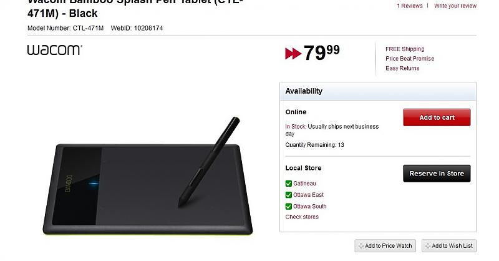The height and width of the screenshot is (261, 499).
Task: Click the red double-arrow price icon
Action: pos(293,54)
